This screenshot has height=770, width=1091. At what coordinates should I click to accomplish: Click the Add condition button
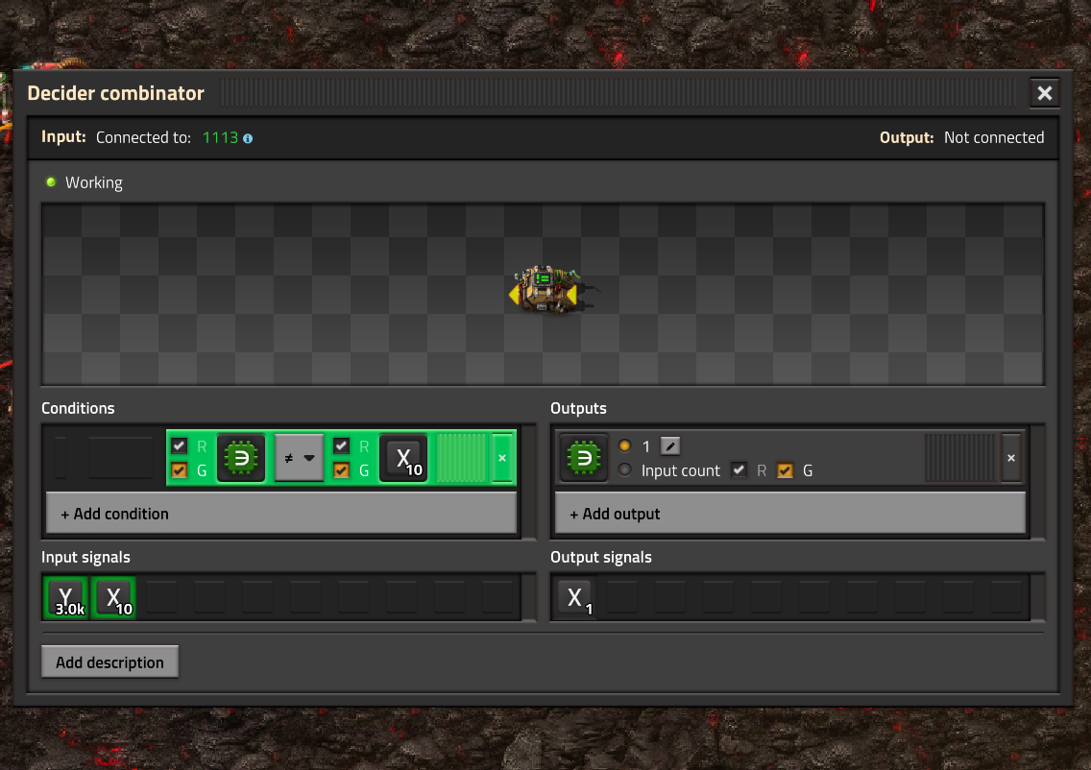280,513
